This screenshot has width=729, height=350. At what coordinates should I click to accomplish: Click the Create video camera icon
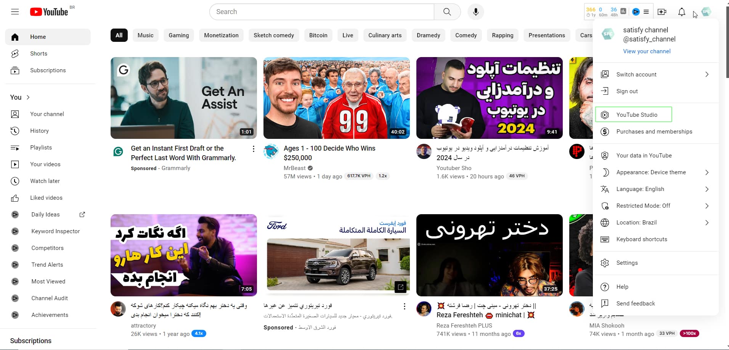[662, 12]
